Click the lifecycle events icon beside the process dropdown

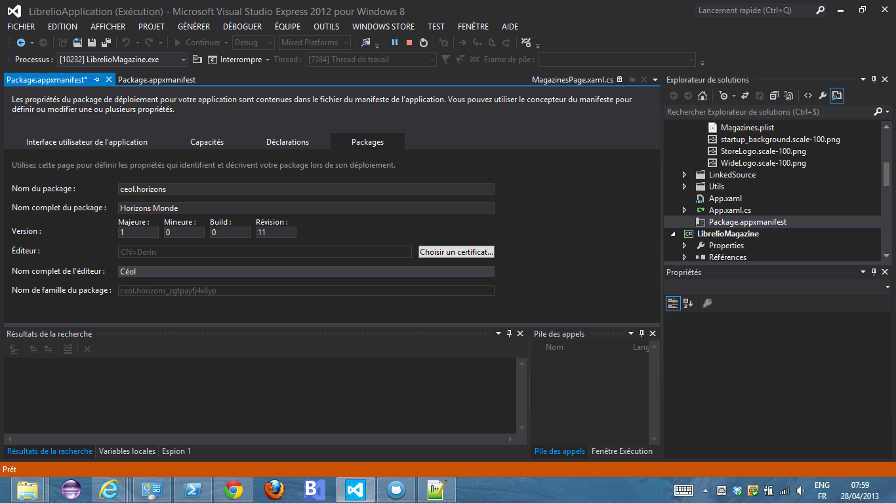pos(197,60)
